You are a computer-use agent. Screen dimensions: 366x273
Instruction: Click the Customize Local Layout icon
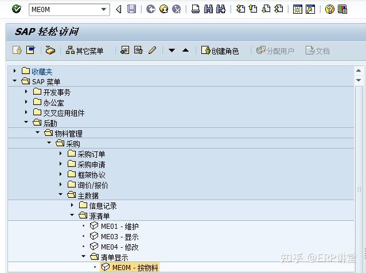click(342, 9)
